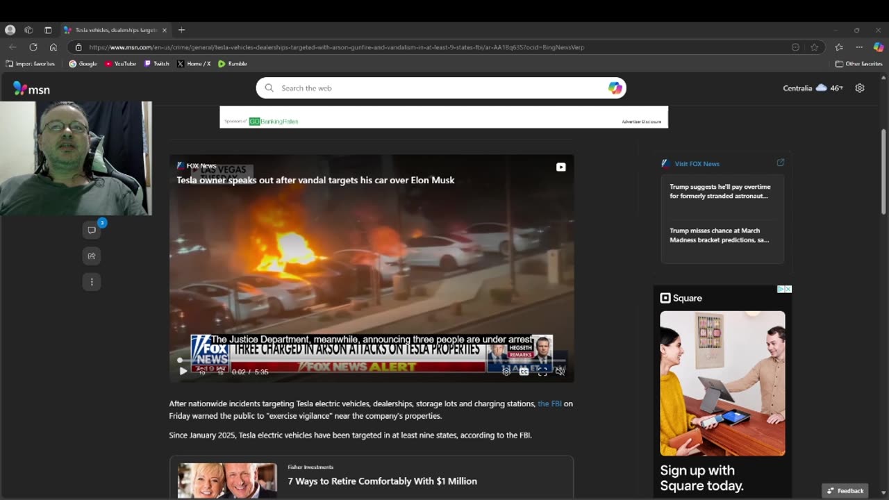Seek along the video progress bar
889x500 pixels.
(x=372, y=360)
